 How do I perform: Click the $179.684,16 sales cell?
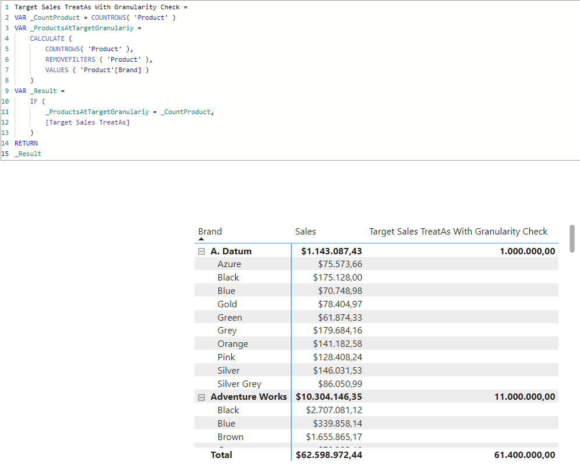[x=338, y=331]
